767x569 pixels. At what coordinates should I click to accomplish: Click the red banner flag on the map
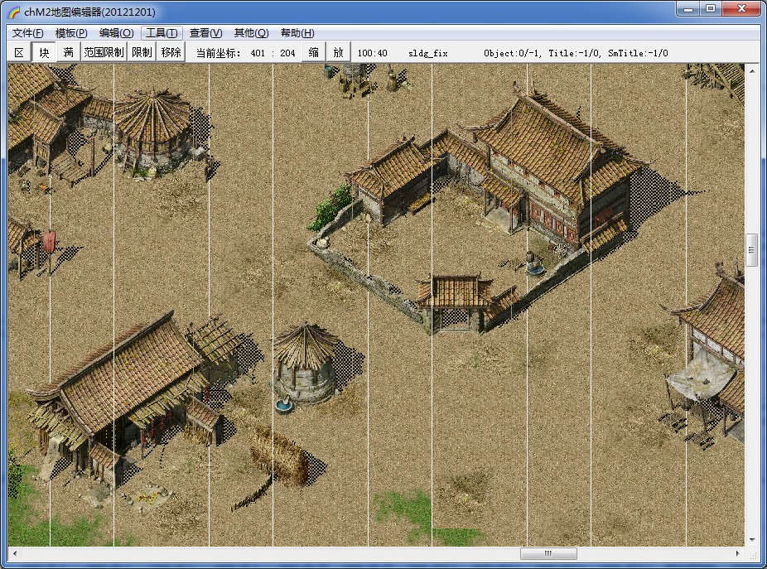pos(50,241)
